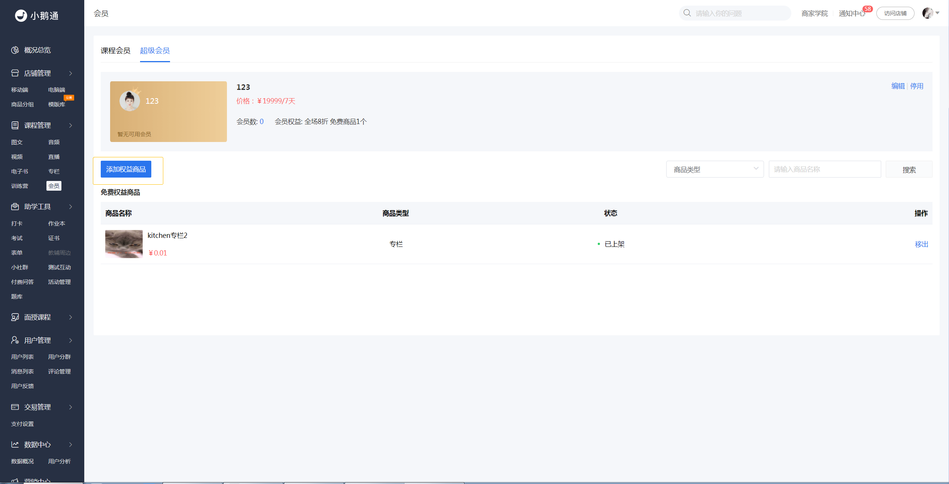This screenshot has width=949, height=484.
Task: Click the 用户管理 user icon
Action: [15, 340]
